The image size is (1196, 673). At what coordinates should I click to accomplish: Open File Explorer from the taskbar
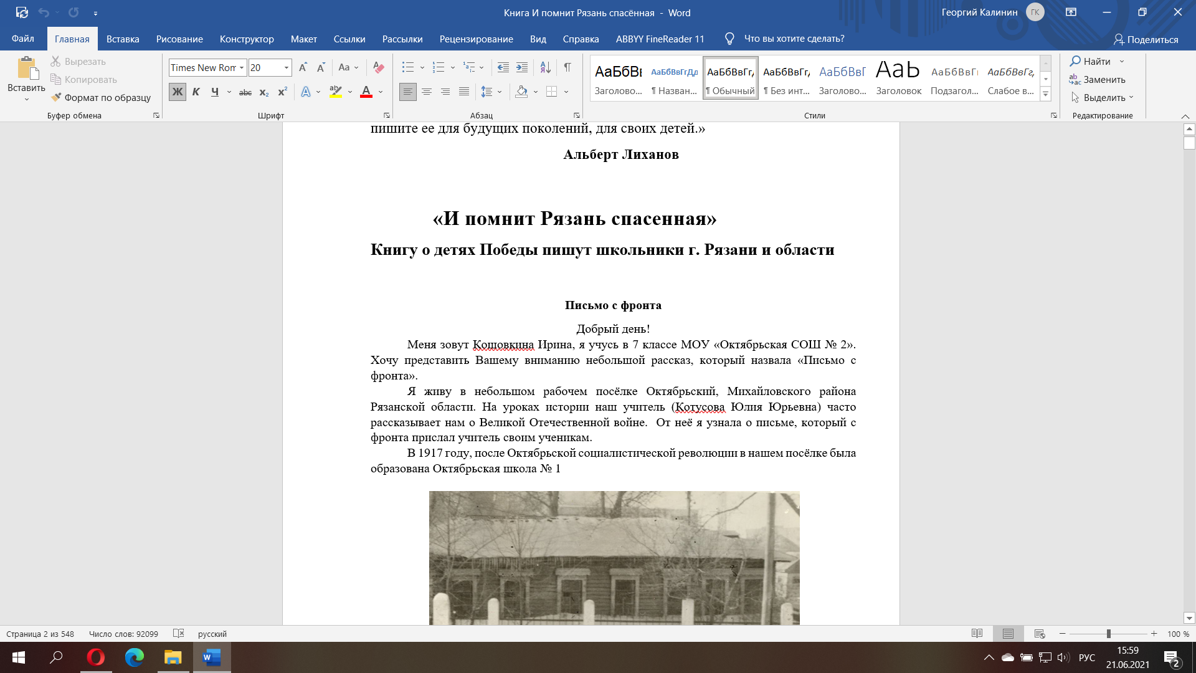(173, 657)
